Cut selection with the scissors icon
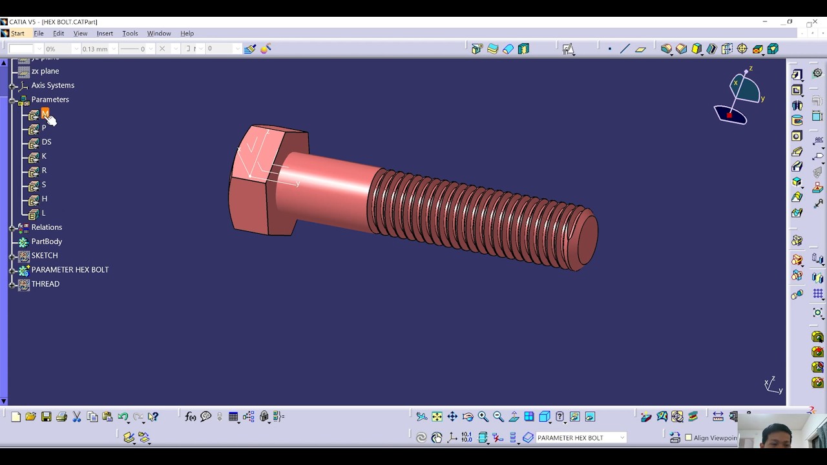The image size is (827, 465). tap(77, 417)
